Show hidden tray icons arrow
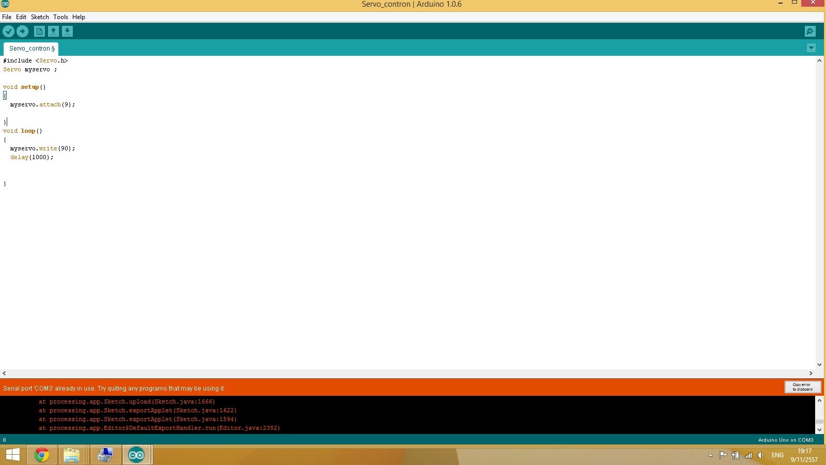 (x=710, y=455)
